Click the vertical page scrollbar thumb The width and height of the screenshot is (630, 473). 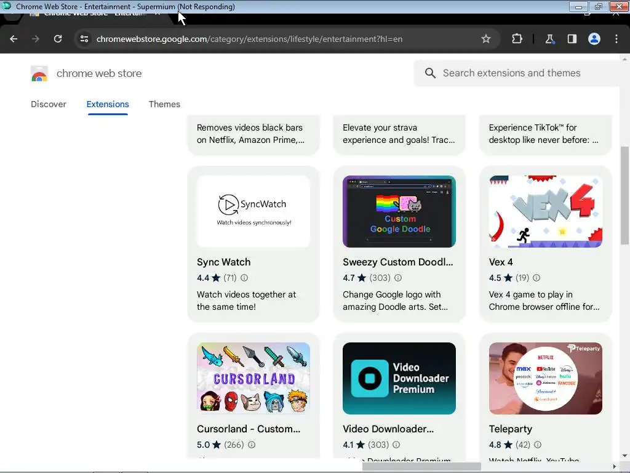click(624, 195)
